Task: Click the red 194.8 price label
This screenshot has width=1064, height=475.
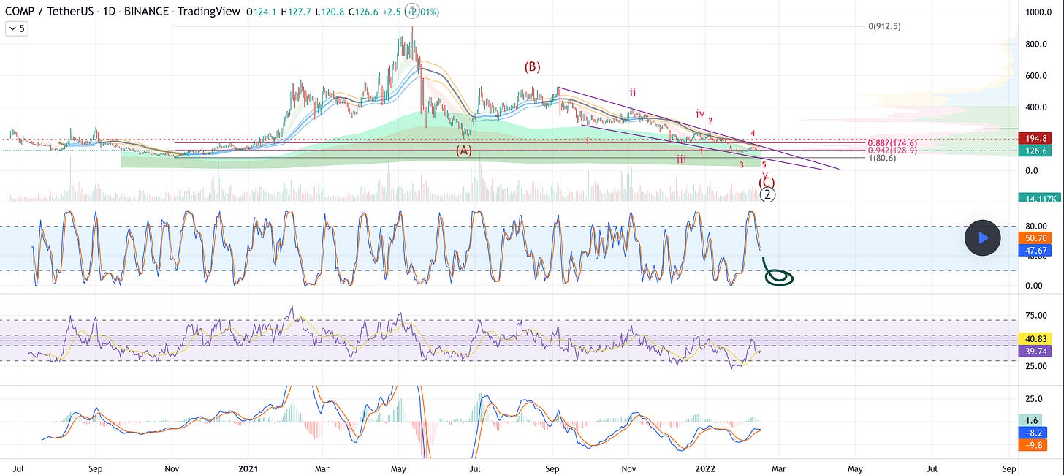Action: click(1037, 139)
